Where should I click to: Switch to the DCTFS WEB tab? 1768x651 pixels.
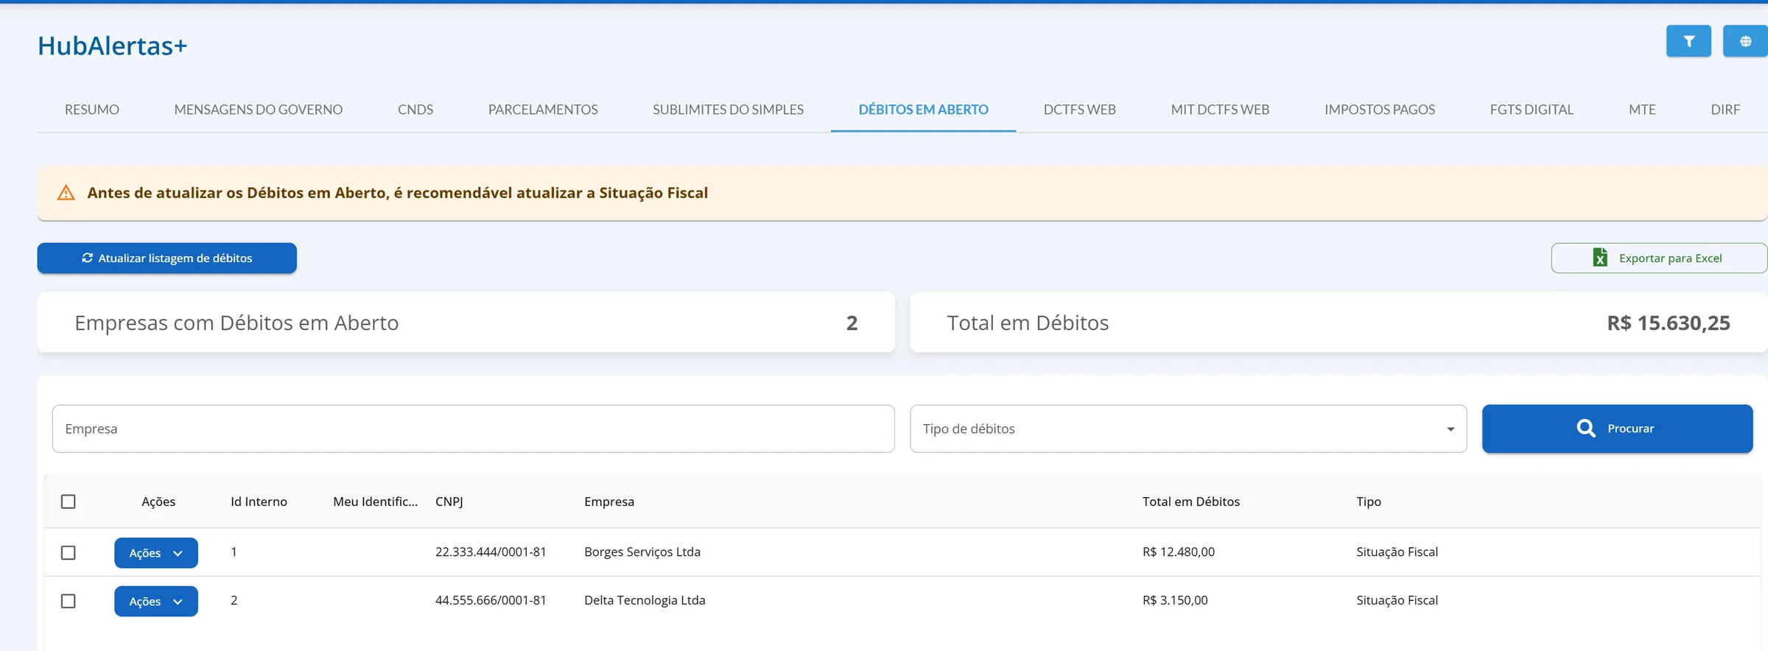tap(1080, 110)
